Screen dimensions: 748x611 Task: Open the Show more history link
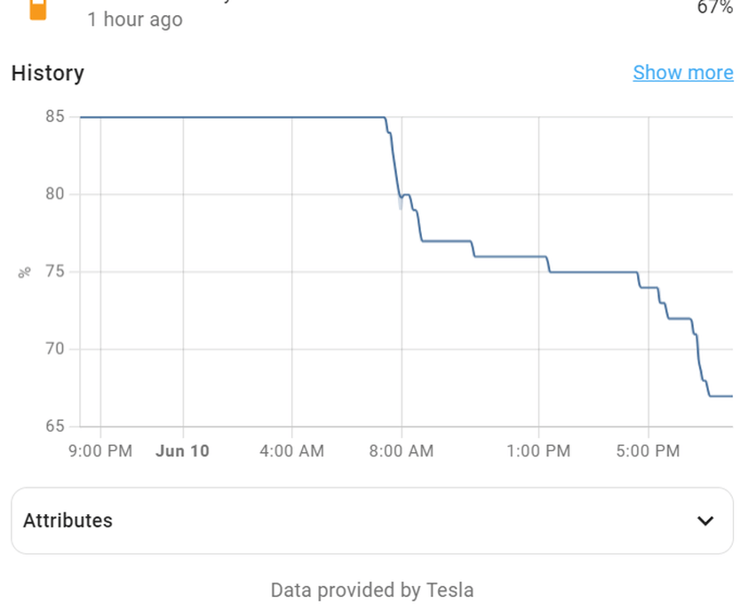(683, 73)
